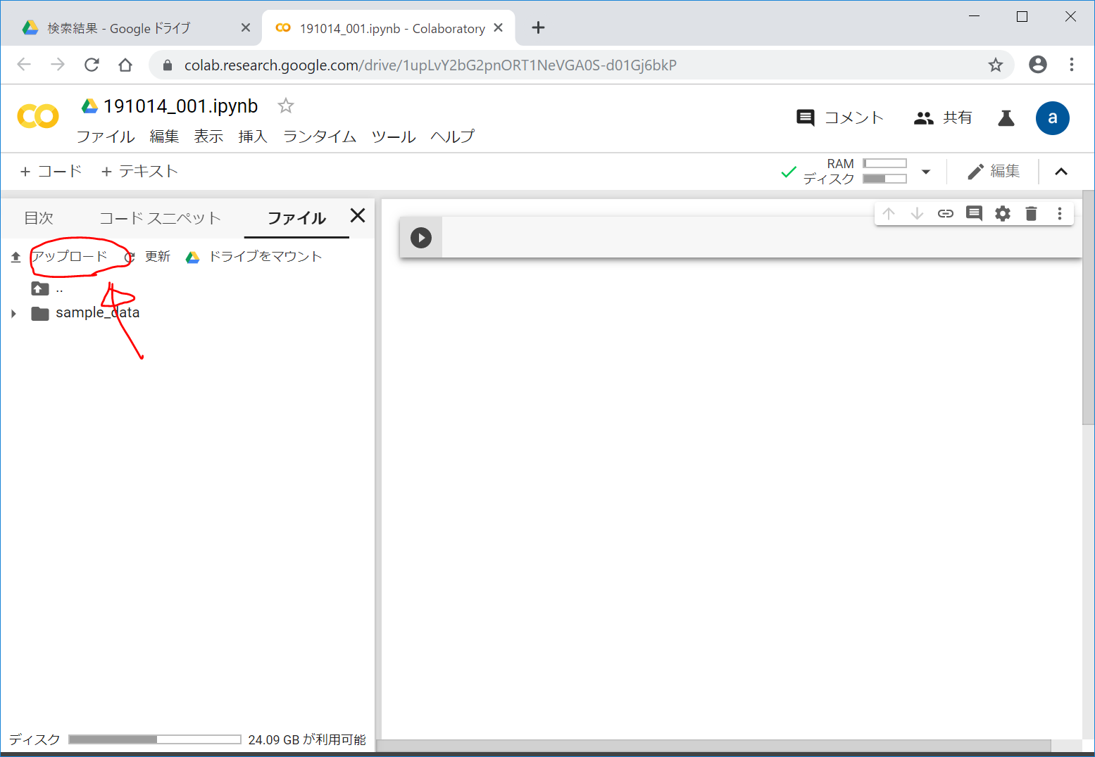Switch to the コード スニペット tab
This screenshot has width=1095, height=757.
(x=160, y=218)
